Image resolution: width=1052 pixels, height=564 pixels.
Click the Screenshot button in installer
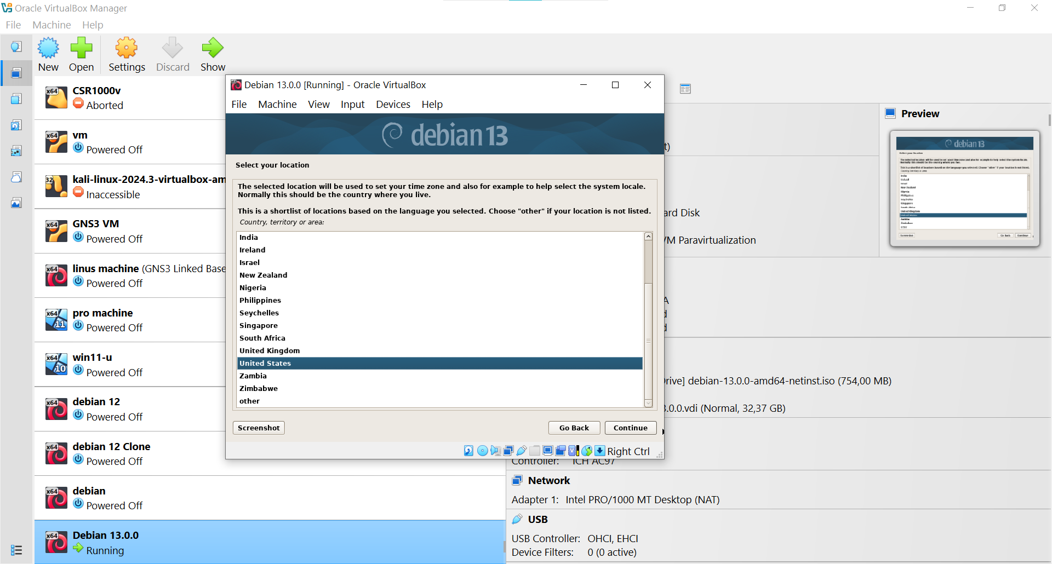(x=259, y=428)
